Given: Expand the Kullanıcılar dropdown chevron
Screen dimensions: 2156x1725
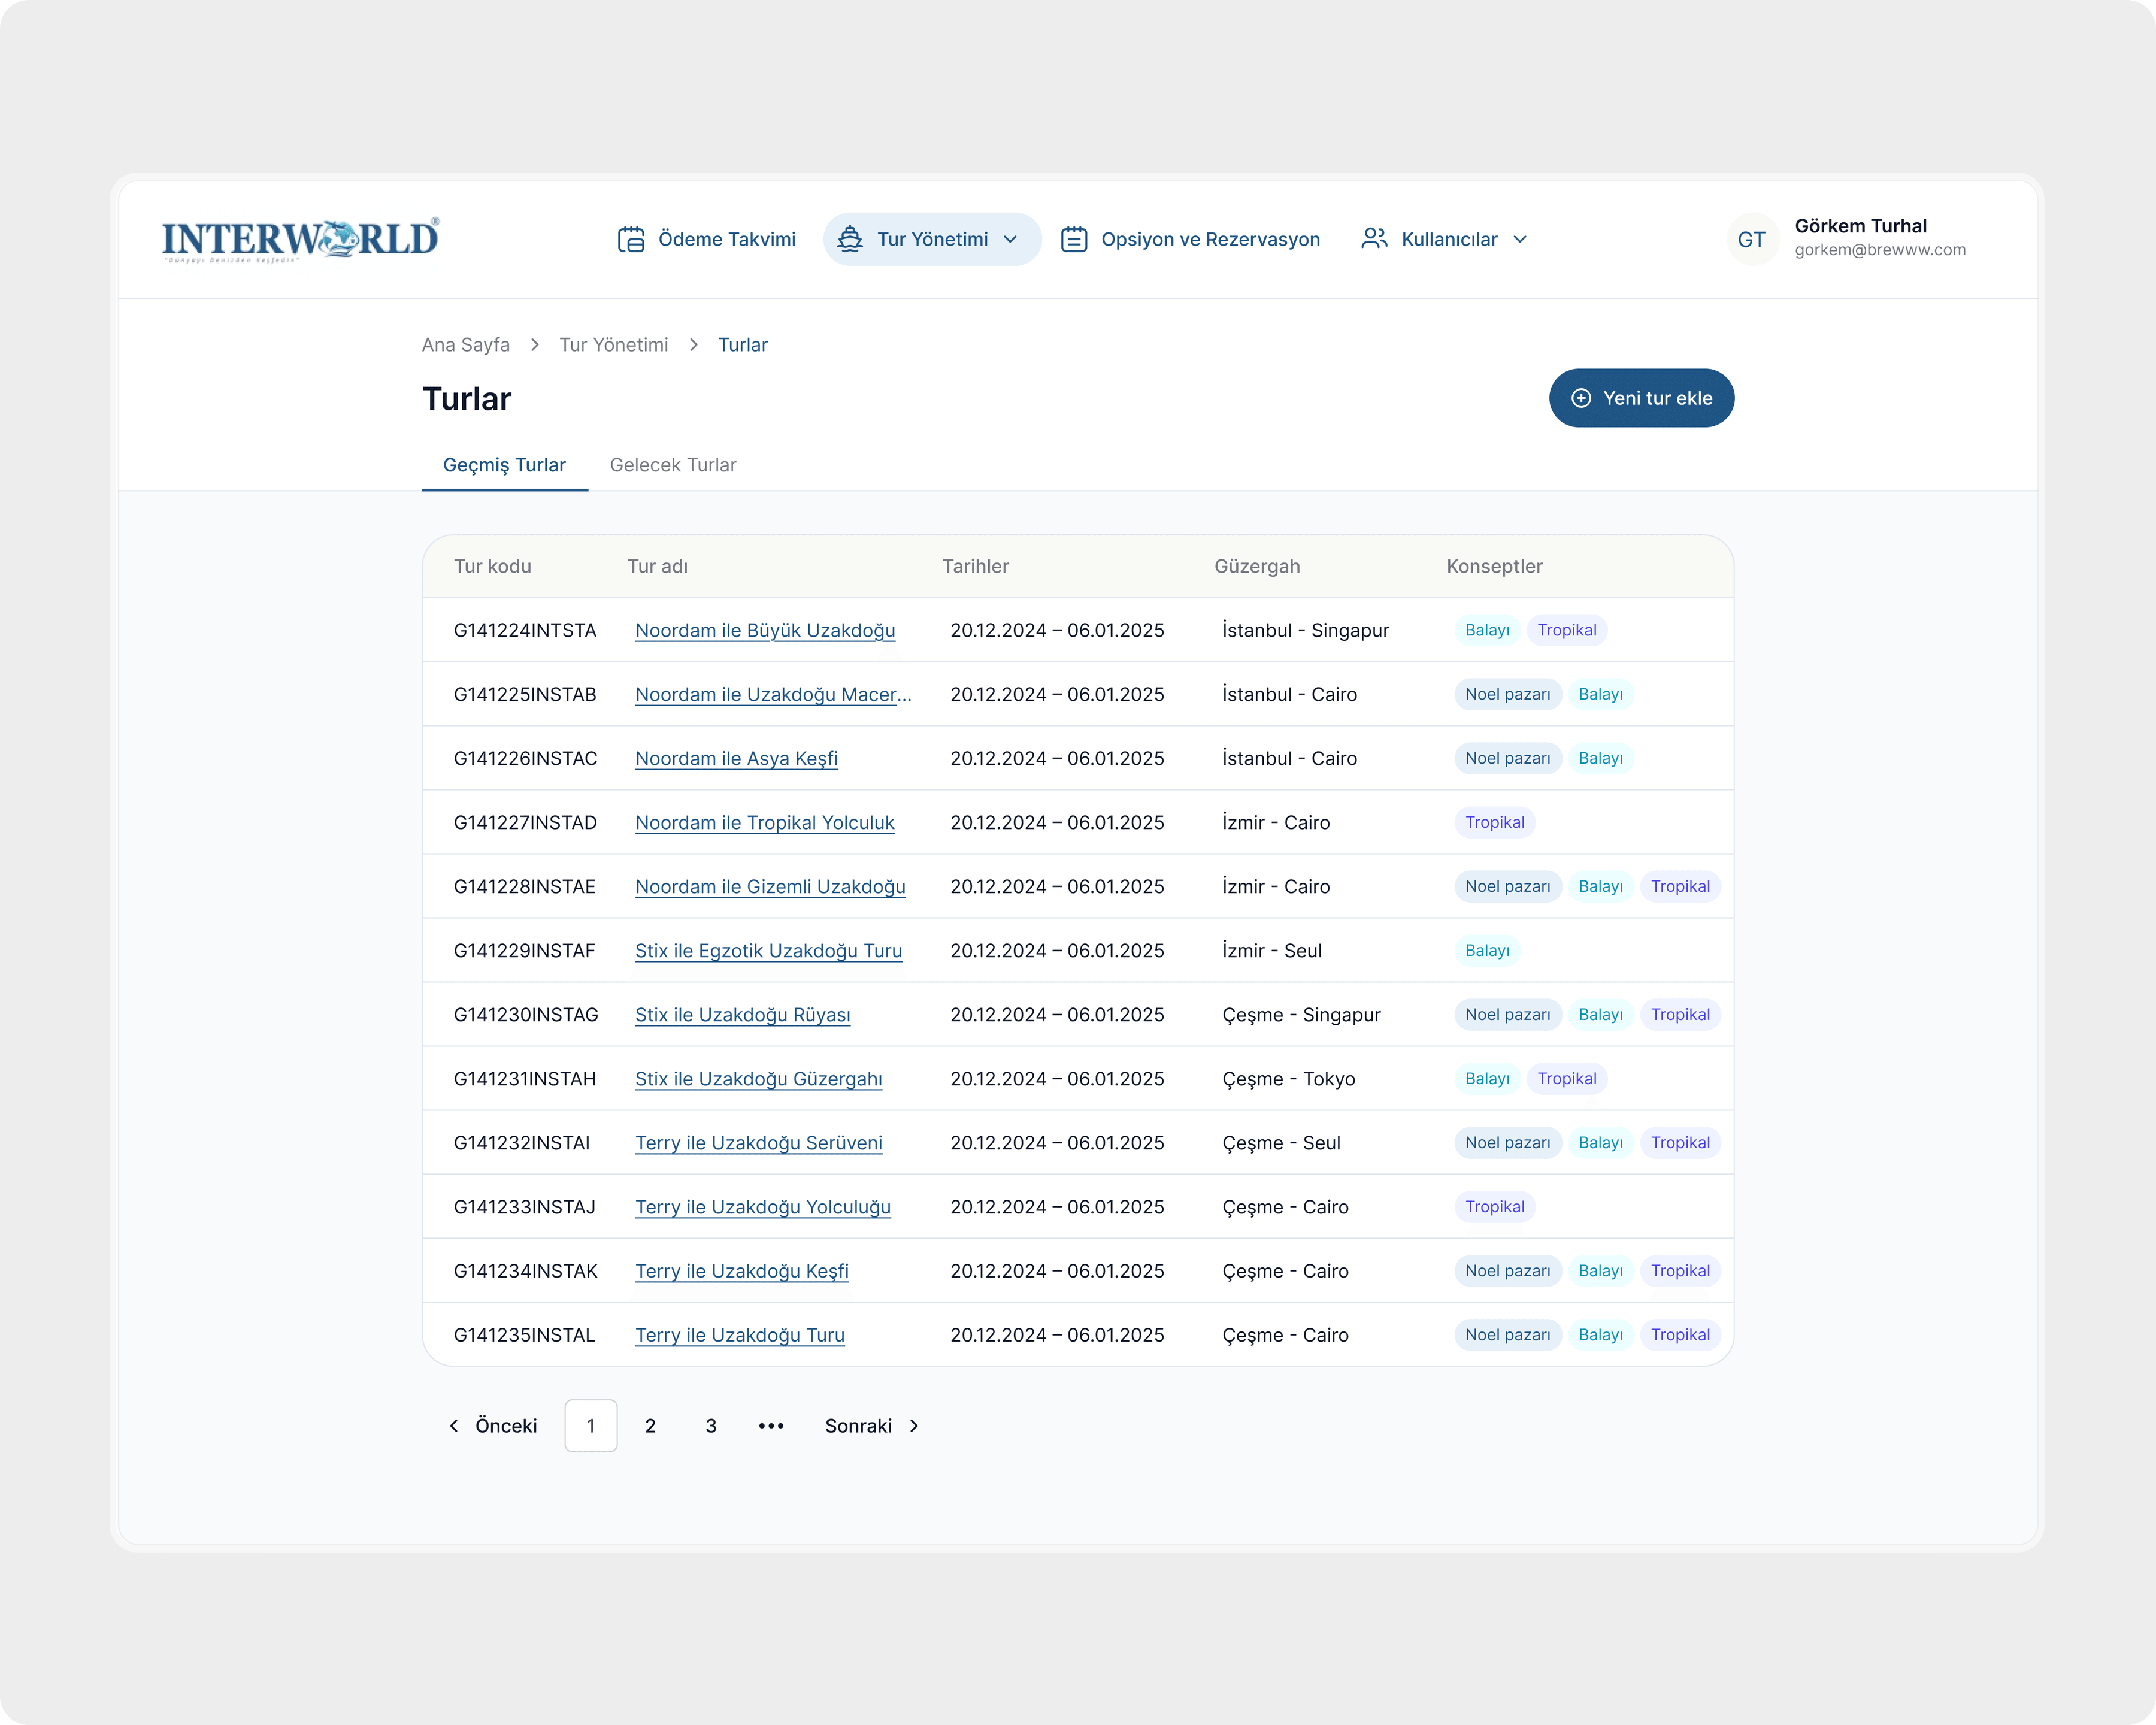Looking at the screenshot, I should click(x=1520, y=240).
